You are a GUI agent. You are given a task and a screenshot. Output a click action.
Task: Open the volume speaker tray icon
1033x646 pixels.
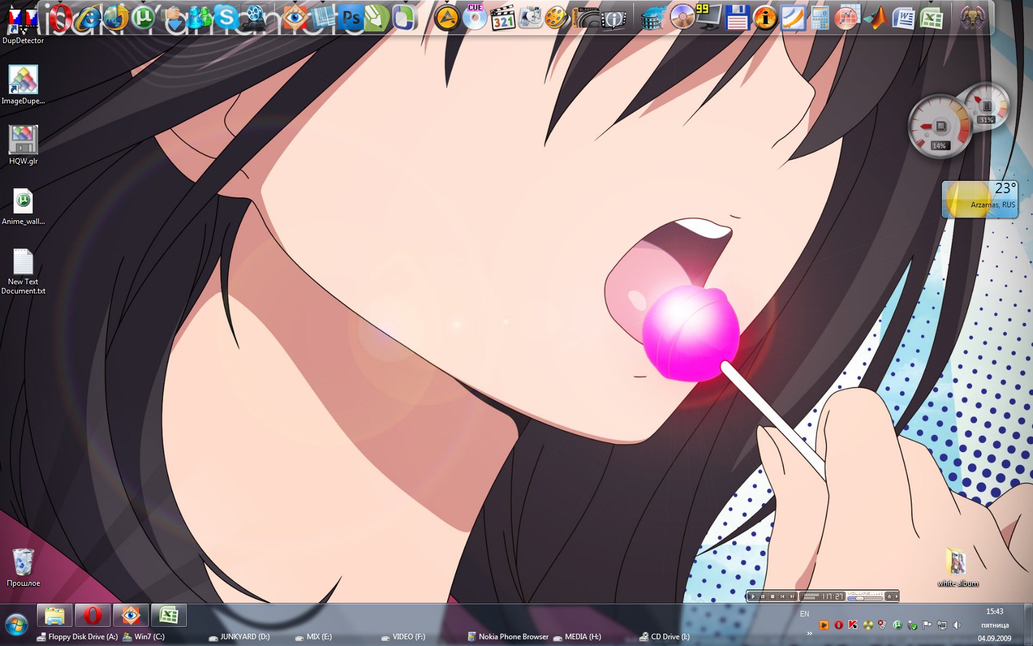(x=957, y=625)
